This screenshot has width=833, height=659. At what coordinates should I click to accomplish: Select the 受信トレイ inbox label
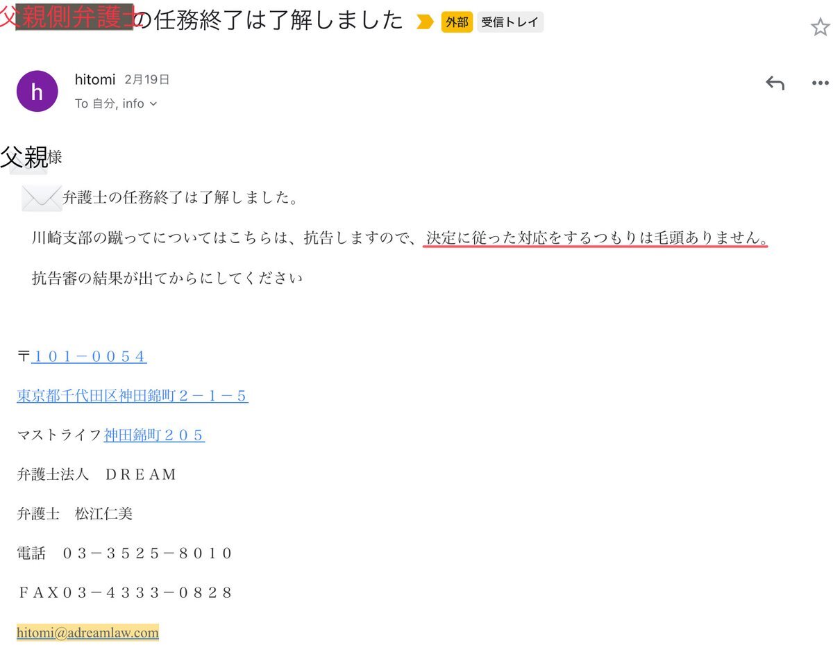[510, 22]
